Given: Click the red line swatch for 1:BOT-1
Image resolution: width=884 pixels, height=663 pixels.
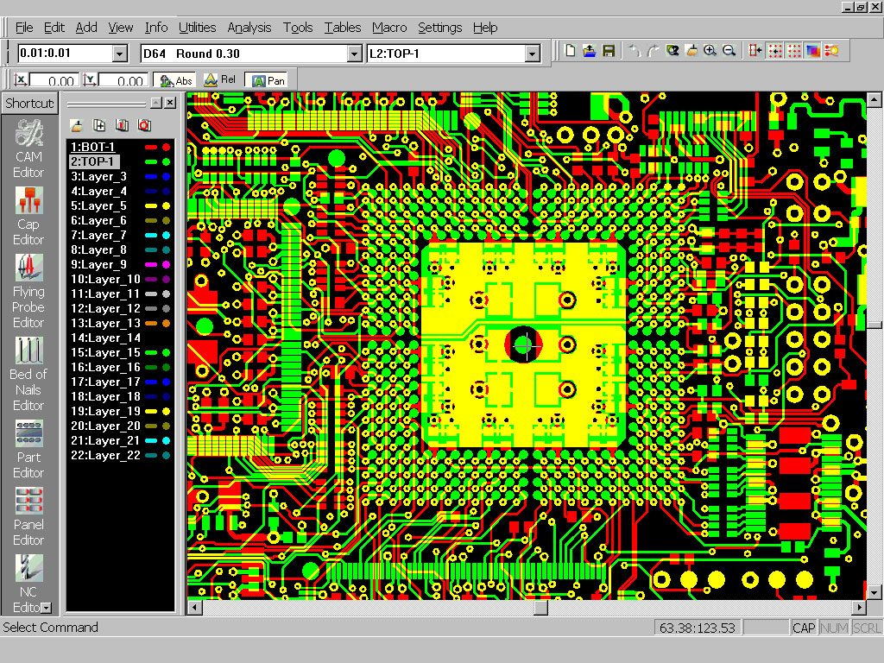Looking at the screenshot, I should tap(151, 147).
